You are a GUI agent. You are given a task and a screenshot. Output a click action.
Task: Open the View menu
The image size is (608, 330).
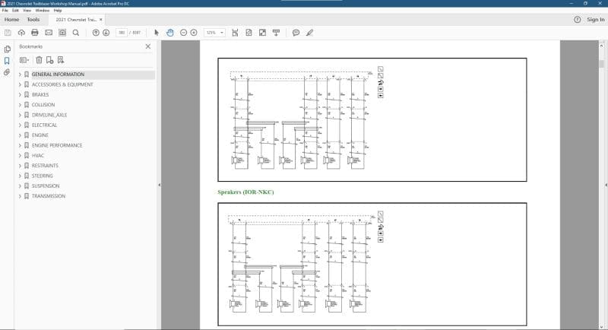[x=27, y=11]
